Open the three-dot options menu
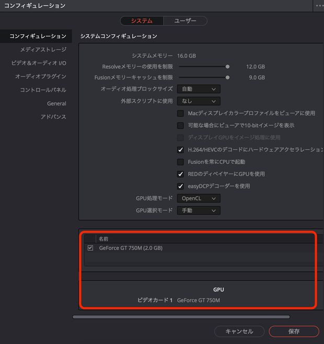This screenshot has height=344, width=324. coord(320,6)
